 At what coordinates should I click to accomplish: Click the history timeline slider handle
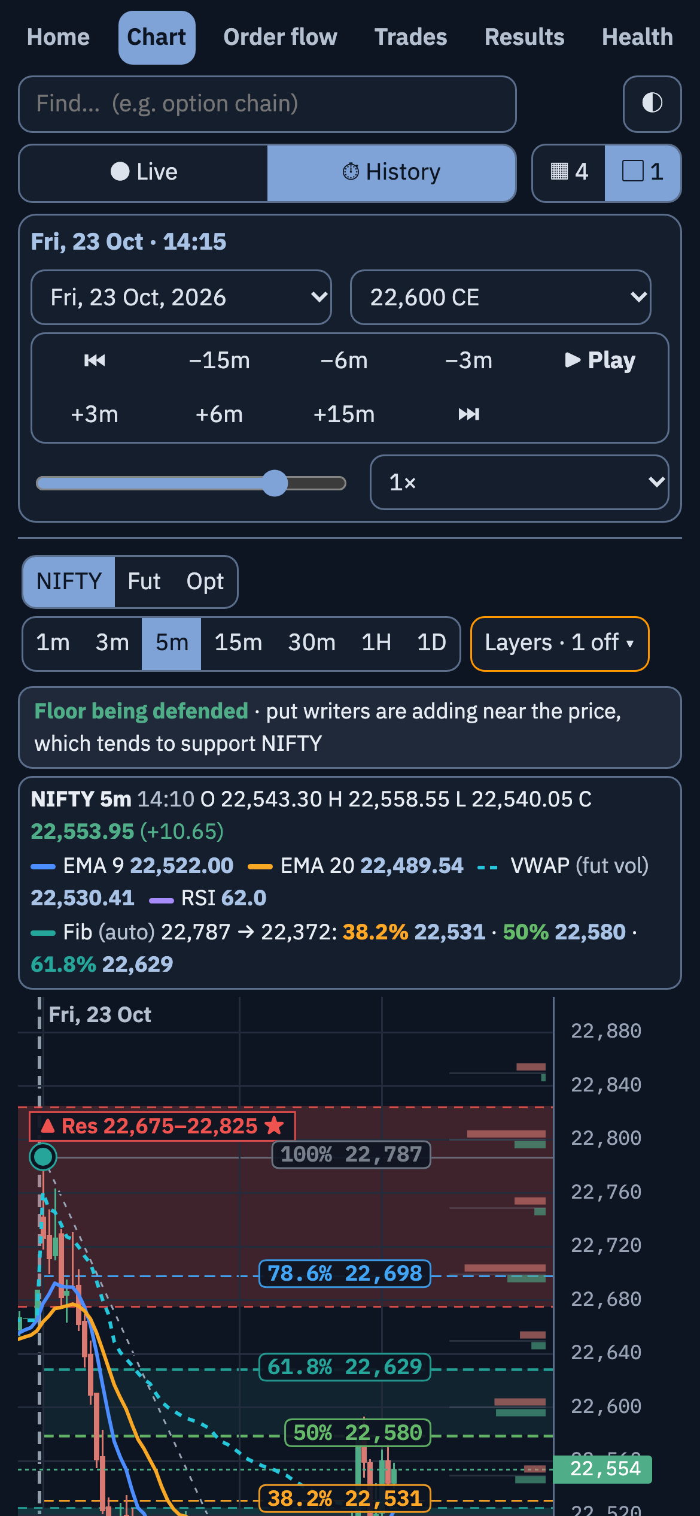click(x=275, y=483)
